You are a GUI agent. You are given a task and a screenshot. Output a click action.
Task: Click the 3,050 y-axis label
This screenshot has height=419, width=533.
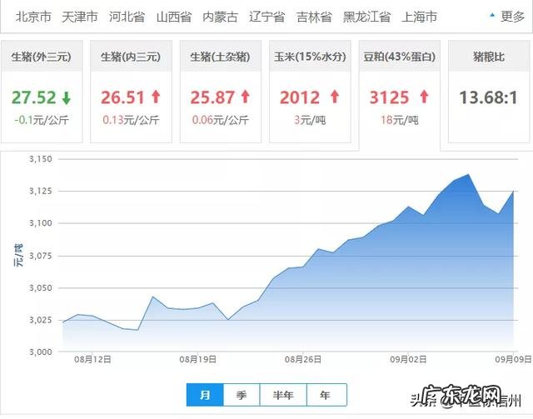click(x=41, y=287)
